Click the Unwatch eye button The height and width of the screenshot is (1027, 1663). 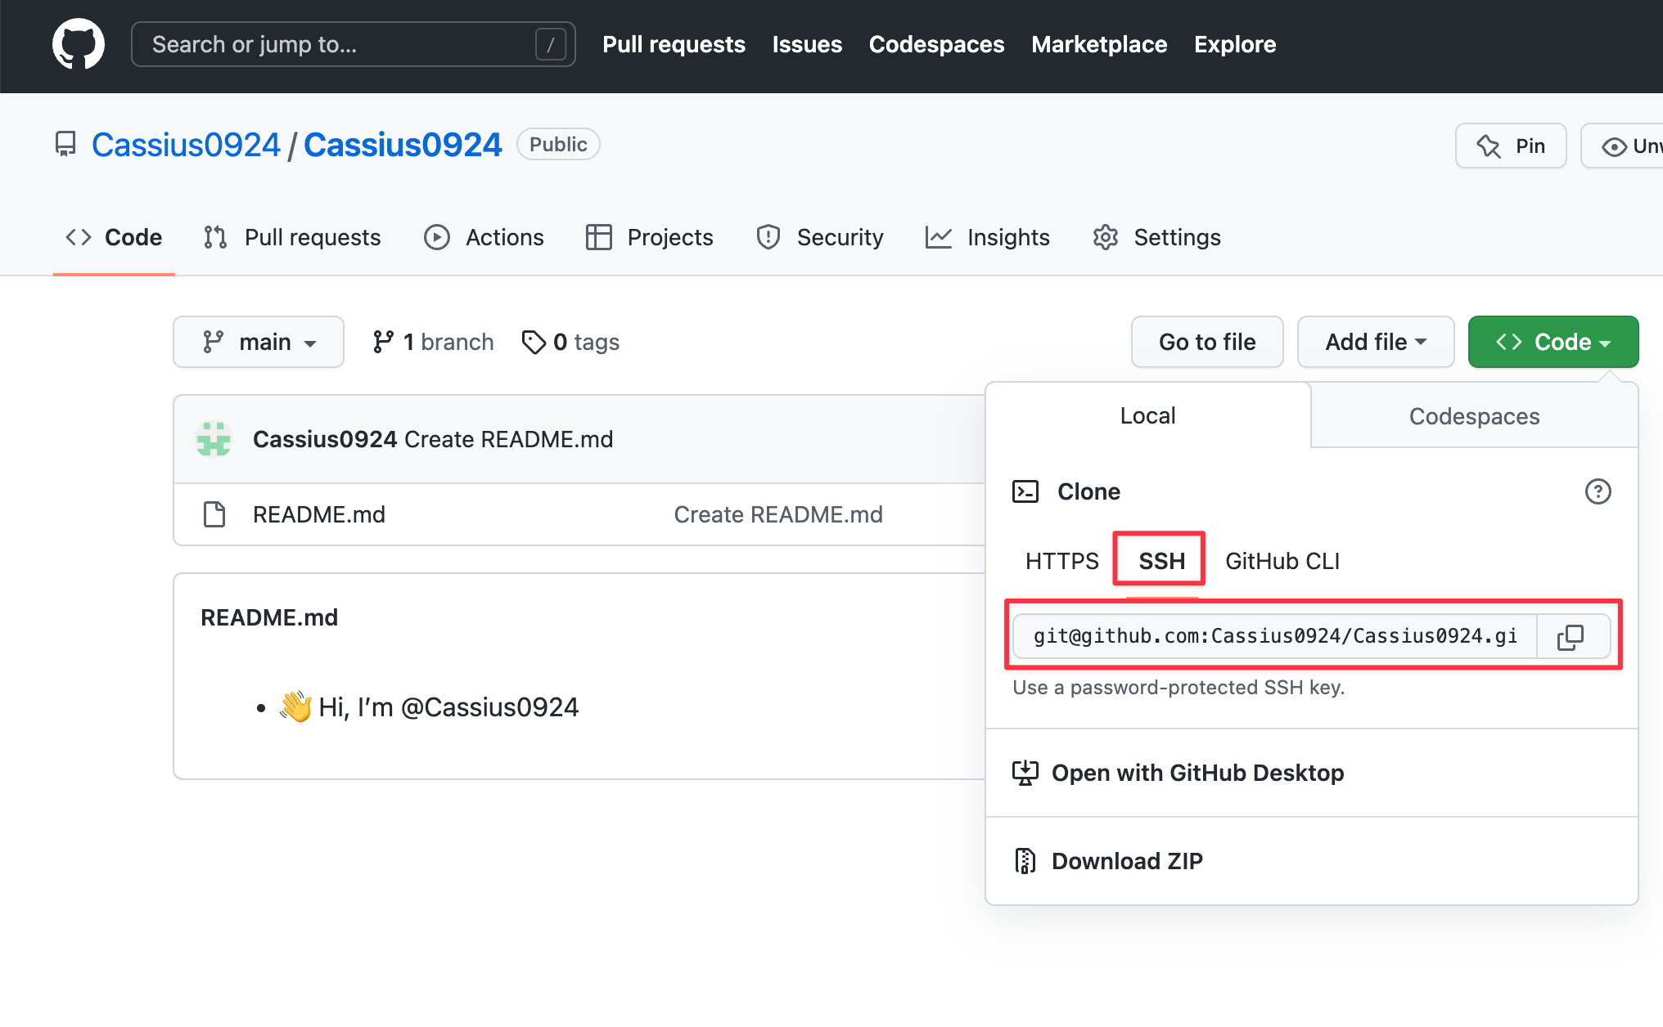1622,146
